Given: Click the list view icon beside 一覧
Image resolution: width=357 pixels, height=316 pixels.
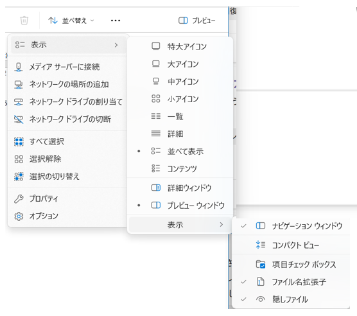Looking at the screenshot, I should (156, 116).
